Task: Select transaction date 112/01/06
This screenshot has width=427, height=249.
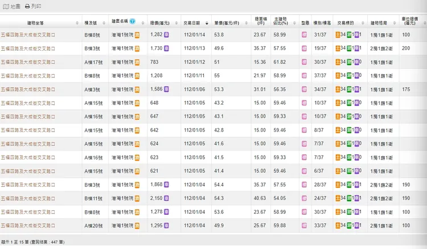Action: (195, 89)
